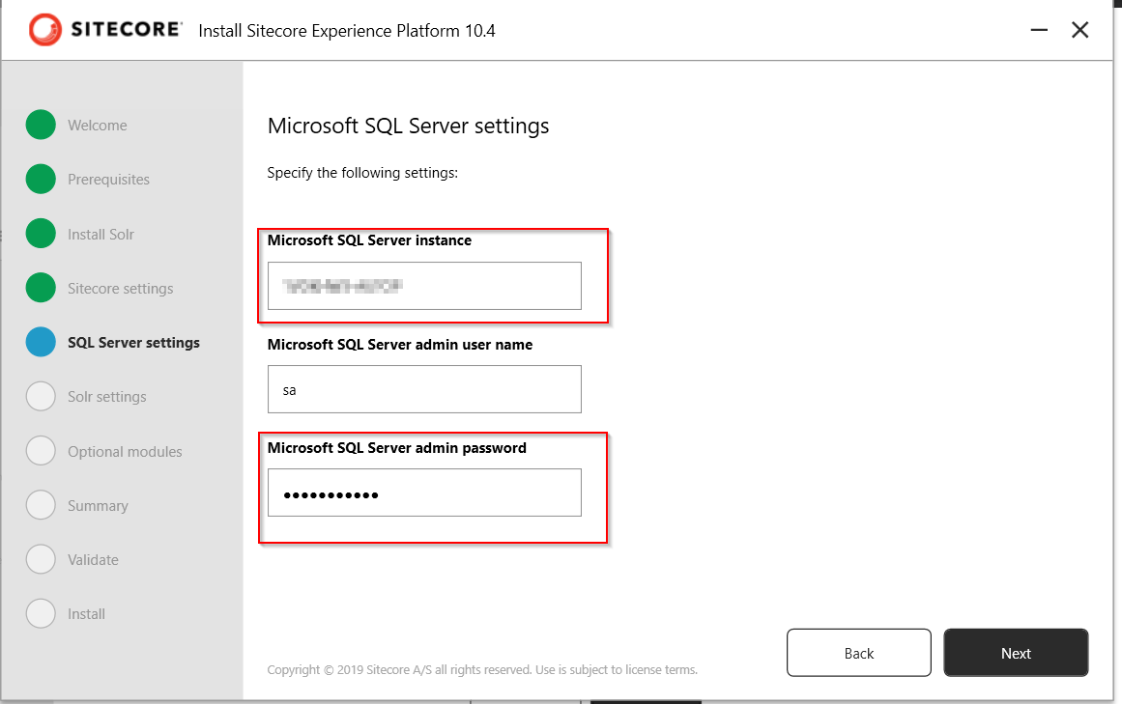Screen dimensions: 1122x704
Task: Select the Install Solr step label
Action: (101, 235)
